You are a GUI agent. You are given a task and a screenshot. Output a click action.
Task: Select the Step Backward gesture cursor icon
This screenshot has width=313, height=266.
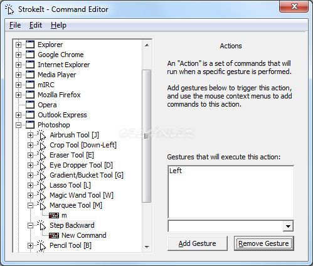click(41, 225)
